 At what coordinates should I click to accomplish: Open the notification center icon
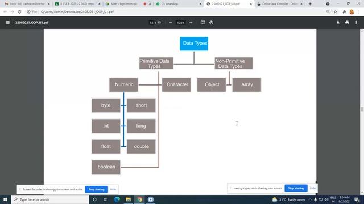point(357,199)
